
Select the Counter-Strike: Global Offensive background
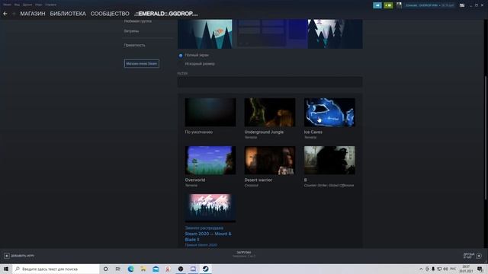[x=329, y=161]
